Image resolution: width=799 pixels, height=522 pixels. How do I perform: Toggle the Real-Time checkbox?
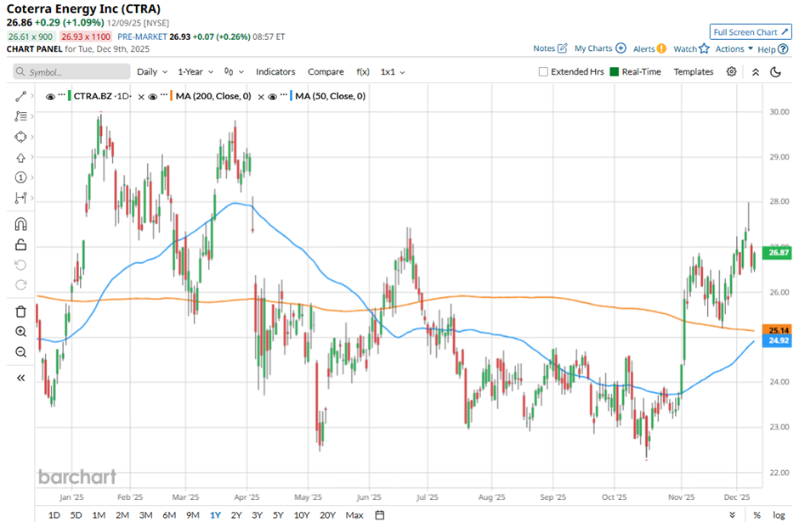(615, 72)
